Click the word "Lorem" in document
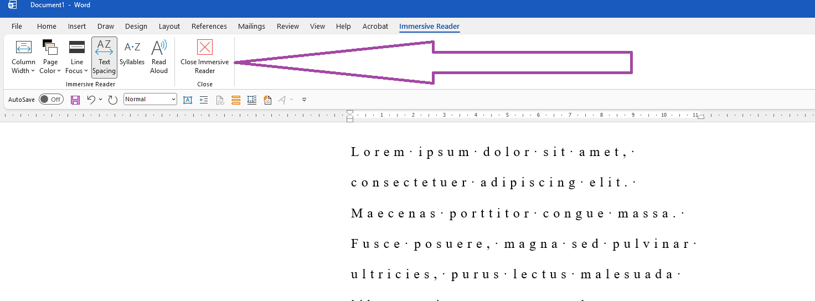815x301 pixels. pyautogui.click(x=378, y=152)
